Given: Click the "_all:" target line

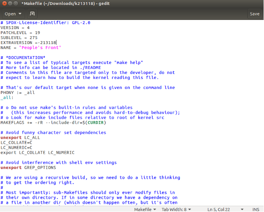Looking at the screenshot, I should 7,98.
